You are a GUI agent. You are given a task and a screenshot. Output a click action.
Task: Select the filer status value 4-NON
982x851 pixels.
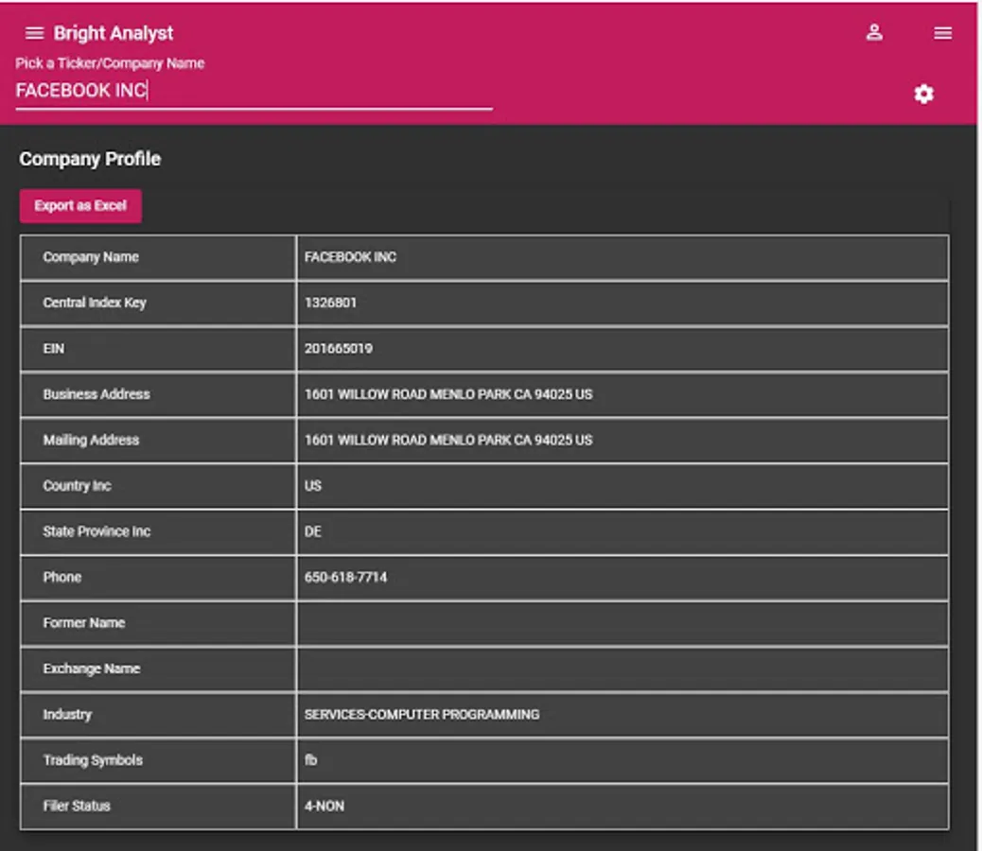coord(324,806)
